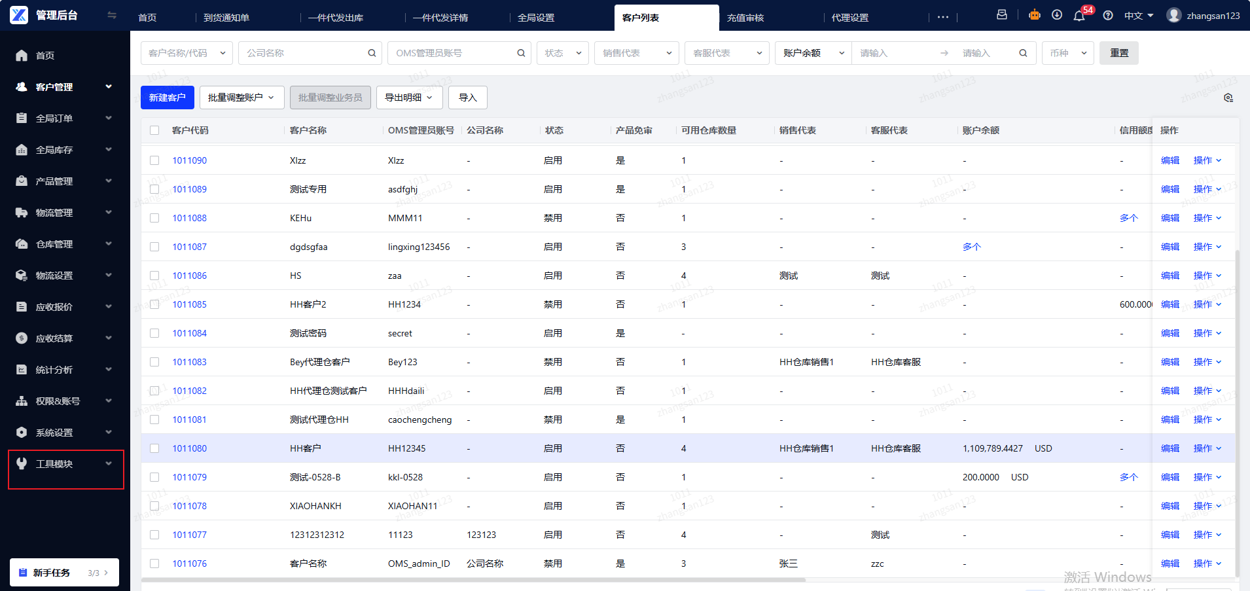Click the 新建客户 button
Screen dimensions: 1250x591
tap(167, 98)
